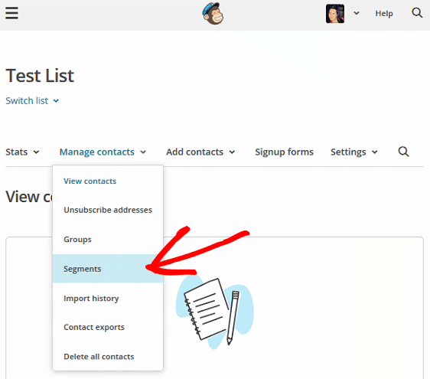Go to the Signup forms tab
Viewport: 430px width, 379px height.
pos(284,152)
